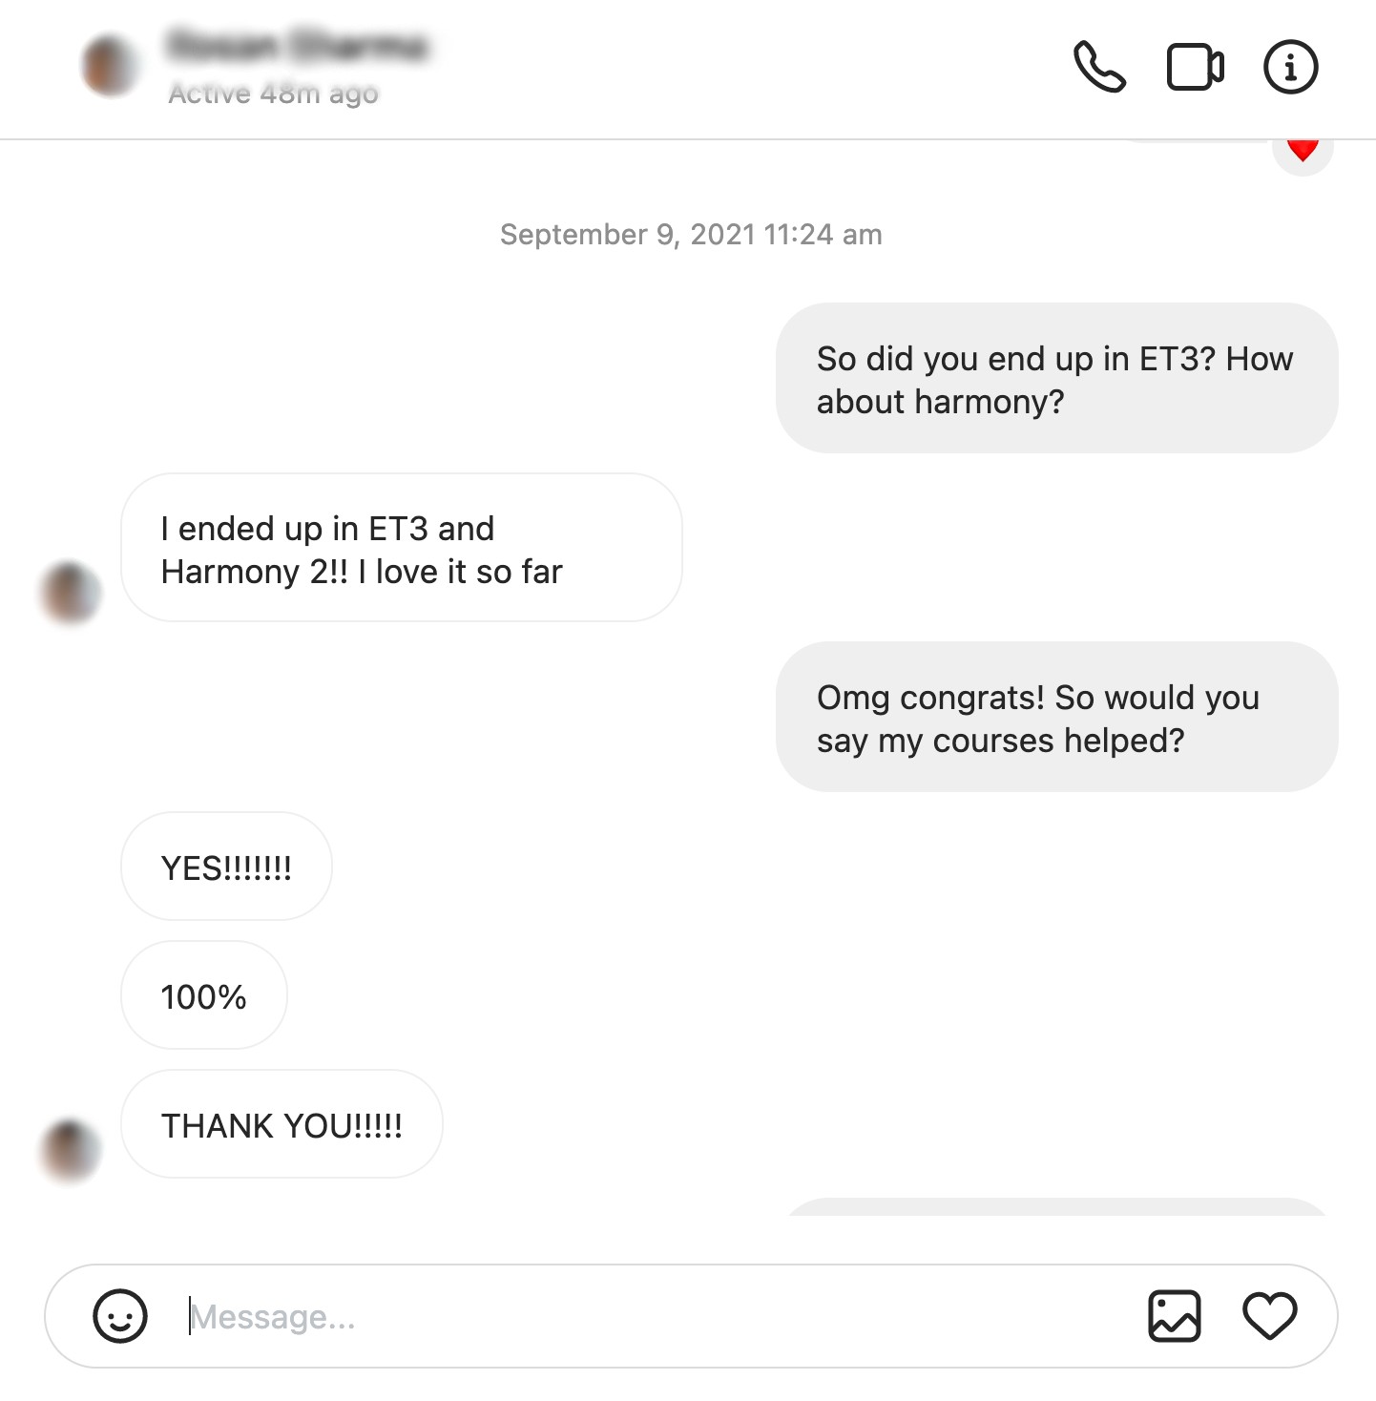Click the avatar beside THANK YOU!!!!! message

click(70, 1150)
